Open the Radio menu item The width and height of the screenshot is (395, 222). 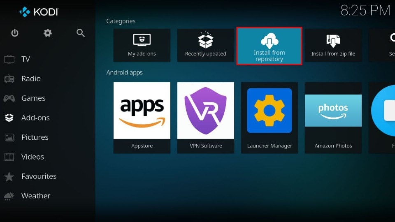click(x=31, y=79)
